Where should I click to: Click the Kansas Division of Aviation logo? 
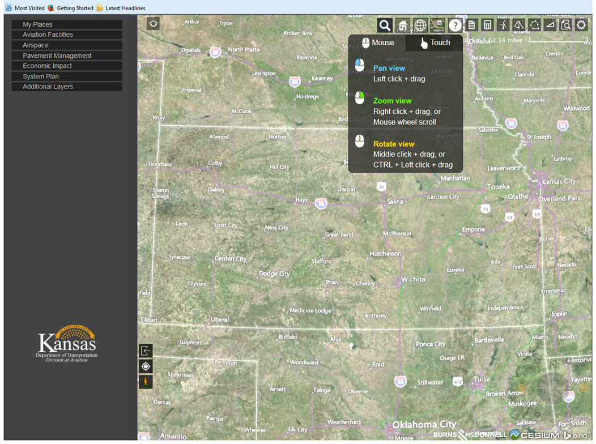(x=67, y=344)
